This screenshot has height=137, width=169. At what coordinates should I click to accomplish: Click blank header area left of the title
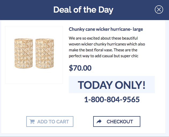[27, 10]
